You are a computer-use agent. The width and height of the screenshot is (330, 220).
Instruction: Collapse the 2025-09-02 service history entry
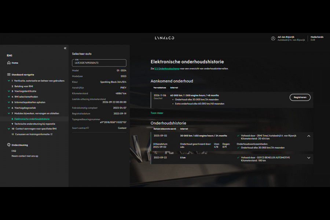[x=309, y=136]
